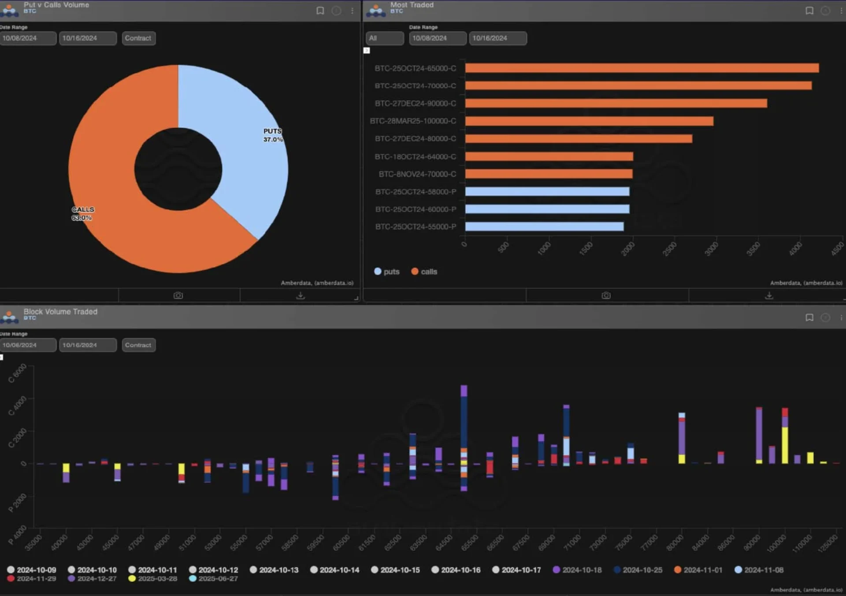Click the PUTS 37.0% label
Image resolution: width=846 pixels, height=596 pixels.
(x=273, y=135)
